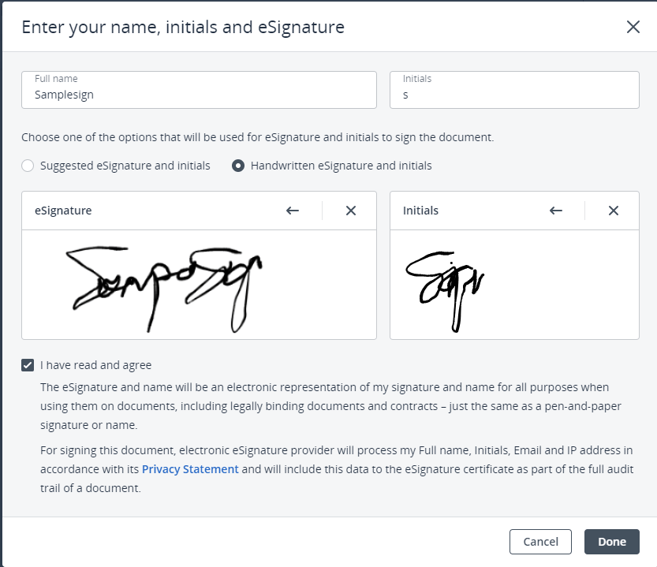Click the 'Handwritten eSignature and initials' label text
657x567 pixels.
[x=341, y=166]
